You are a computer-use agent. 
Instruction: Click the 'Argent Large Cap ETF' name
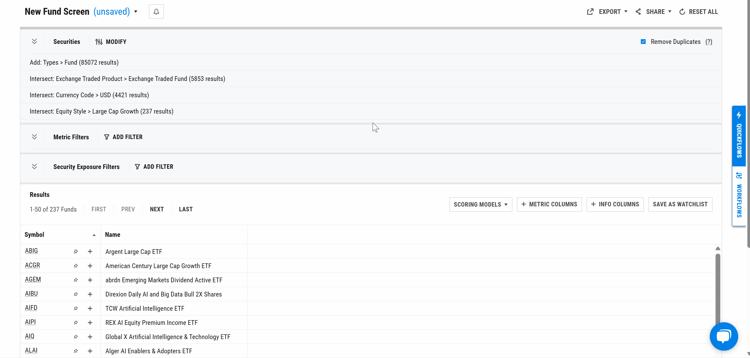point(134,252)
